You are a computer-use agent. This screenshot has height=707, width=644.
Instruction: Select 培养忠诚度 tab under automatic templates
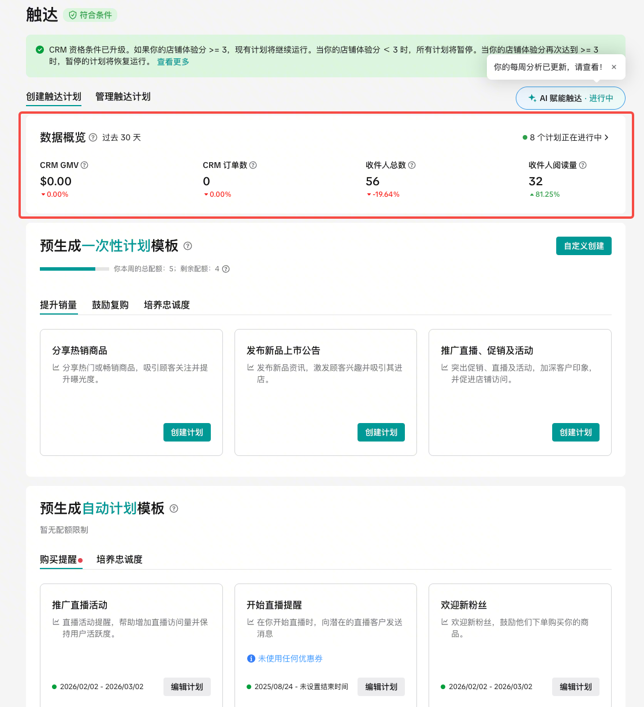[x=120, y=559]
